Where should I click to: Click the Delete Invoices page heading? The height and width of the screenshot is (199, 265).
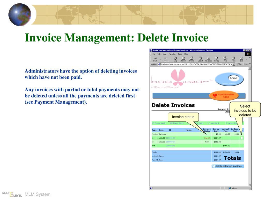pos(173,105)
